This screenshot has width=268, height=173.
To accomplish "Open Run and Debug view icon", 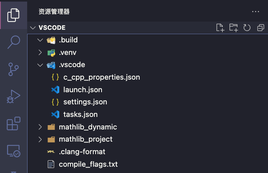I will 13,97.
